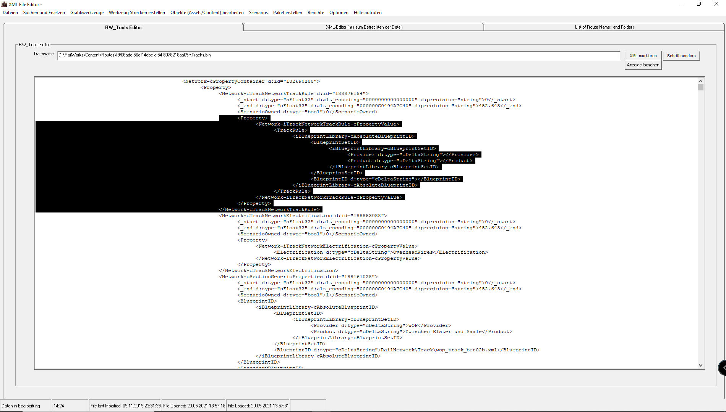This screenshot has height=412, width=726.
Task: Click the highlighted closing Network-cTrackNetworkTrackRule tag
Action: click(x=269, y=209)
